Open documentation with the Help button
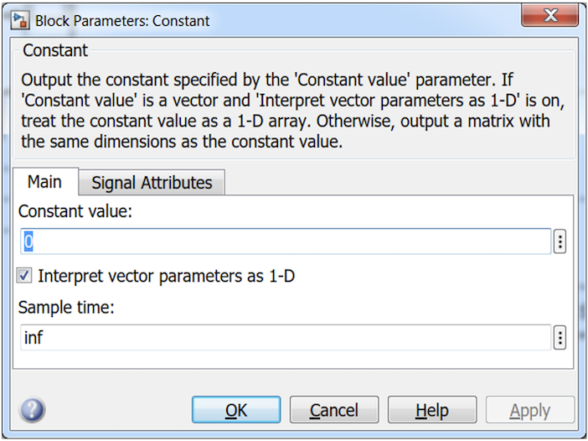This screenshot has height=441, width=588. pyautogui.click(x=432, y=410)
